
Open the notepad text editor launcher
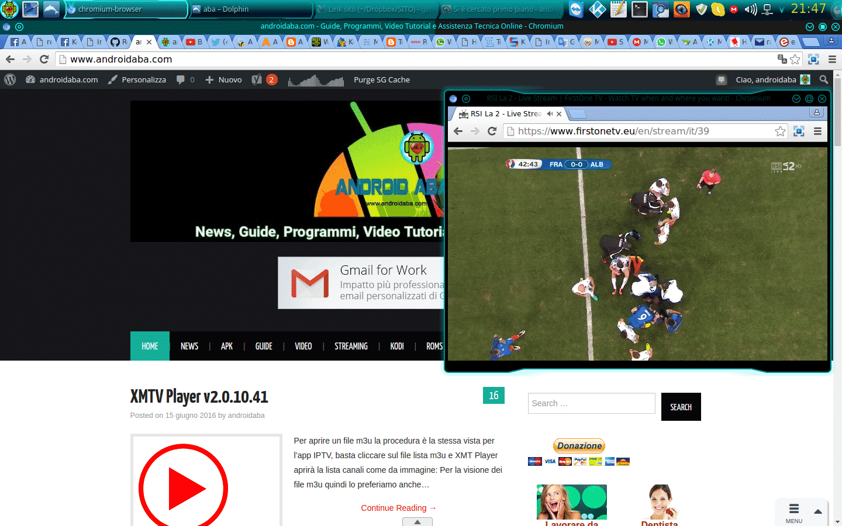point(619,9)
